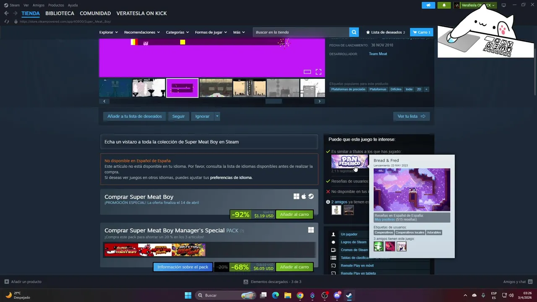Click the Steam taskbar icon

[x=349, y=295]
